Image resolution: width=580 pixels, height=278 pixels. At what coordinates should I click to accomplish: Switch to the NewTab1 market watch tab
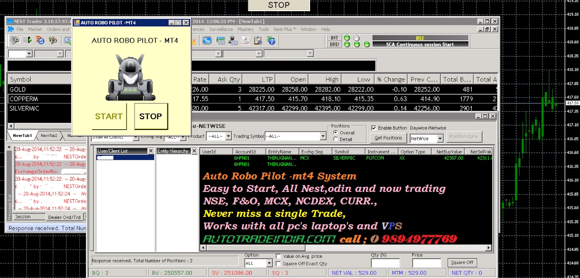pyautogui.click(x=22, y=136)
